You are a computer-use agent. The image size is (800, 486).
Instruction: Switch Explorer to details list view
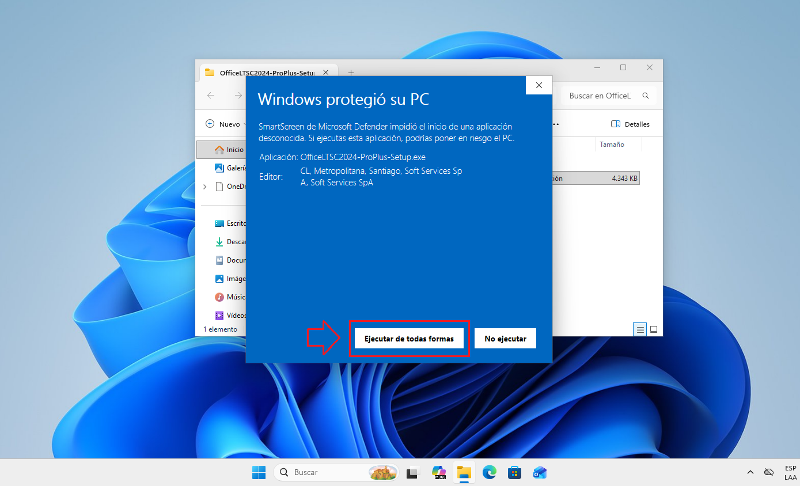(640, 329)
